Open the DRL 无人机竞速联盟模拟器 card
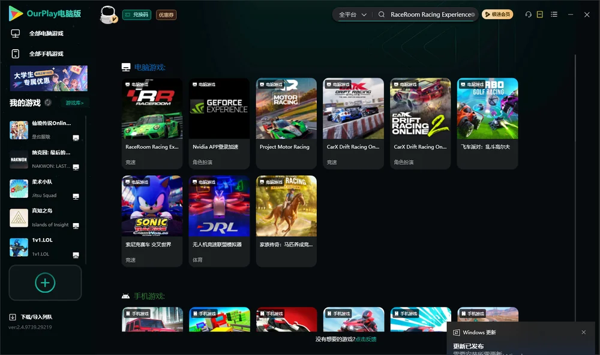 (x=219, y=221)
